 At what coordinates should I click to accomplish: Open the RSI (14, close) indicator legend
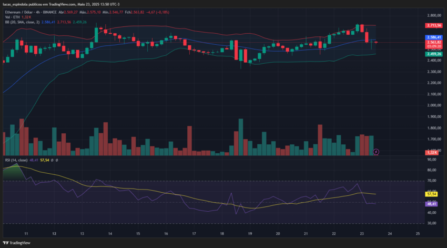(x=16, y=160)
